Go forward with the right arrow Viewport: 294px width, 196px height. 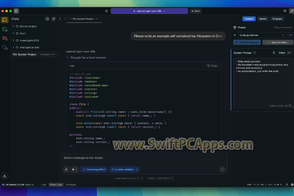(x=65, y=19)
